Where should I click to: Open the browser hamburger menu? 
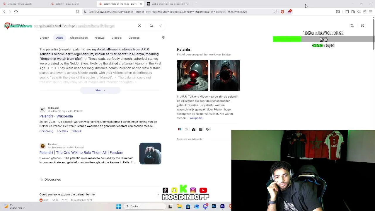(x=371, y=12)
